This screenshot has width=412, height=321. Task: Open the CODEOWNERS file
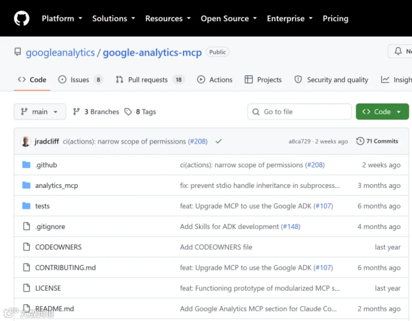click(x=58, y=247)
